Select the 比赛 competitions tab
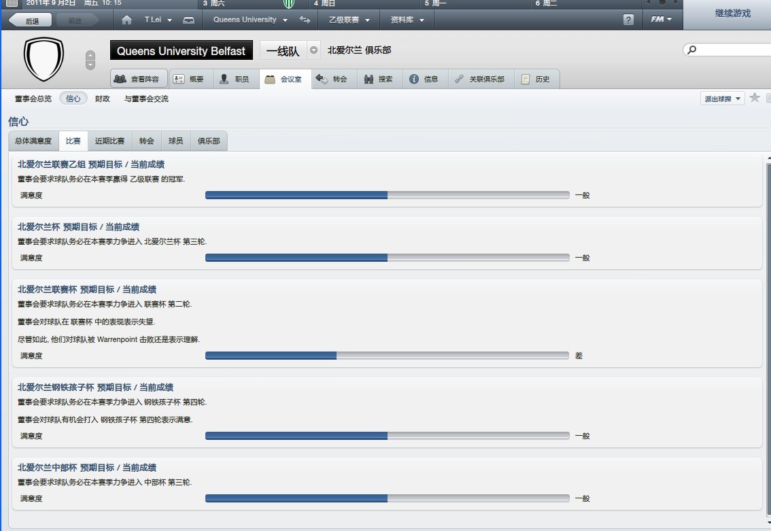The image size is (771, 531). pyautogui.click(x=73, y=141)
